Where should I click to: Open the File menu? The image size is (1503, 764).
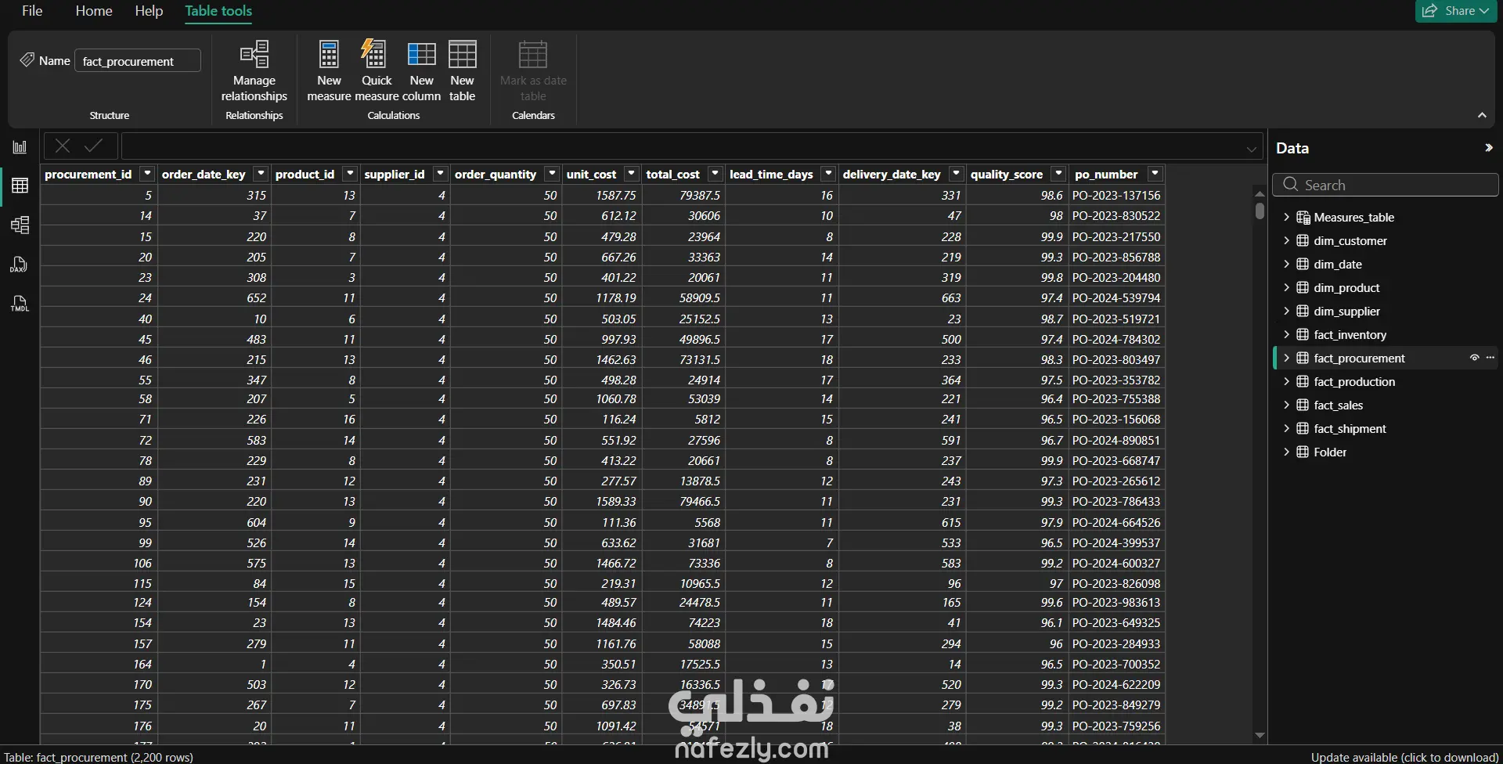tap(32, 11)
